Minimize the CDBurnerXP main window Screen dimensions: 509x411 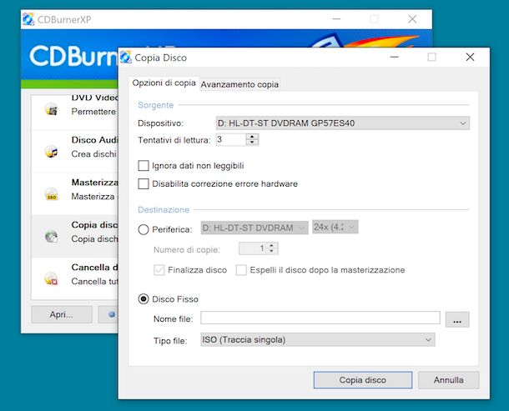(336, 19)
